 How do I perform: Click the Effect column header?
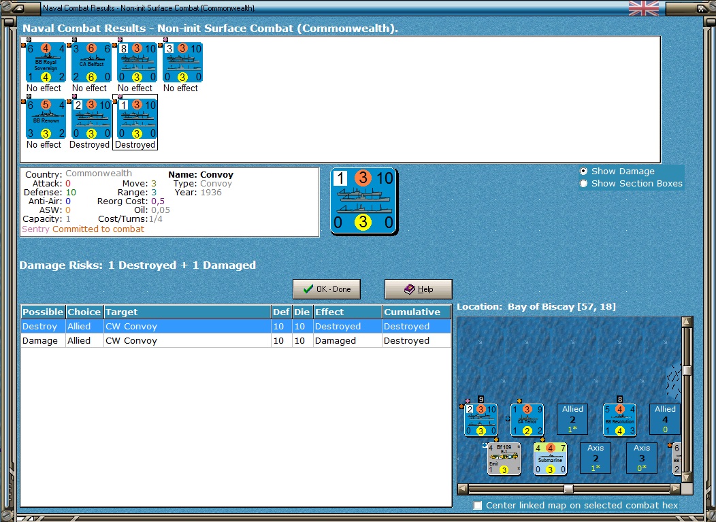click(348, 312)
